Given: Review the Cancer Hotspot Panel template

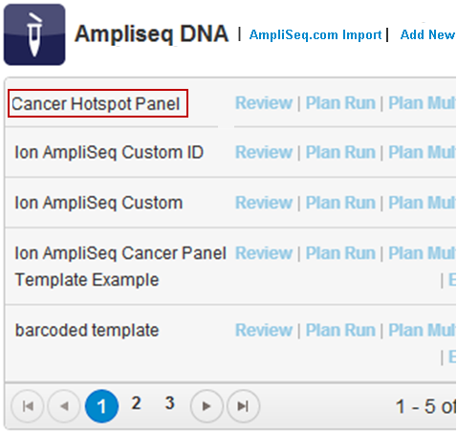Looking at the screenshot, I should click(x=264, y=103).
